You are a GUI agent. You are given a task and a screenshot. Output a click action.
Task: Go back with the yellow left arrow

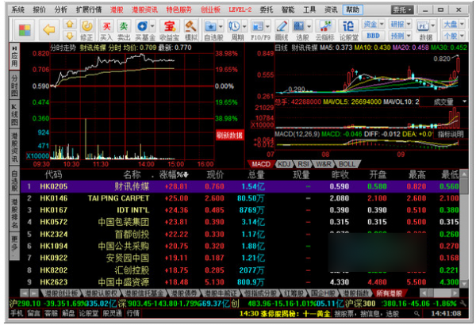click(48, 30)
